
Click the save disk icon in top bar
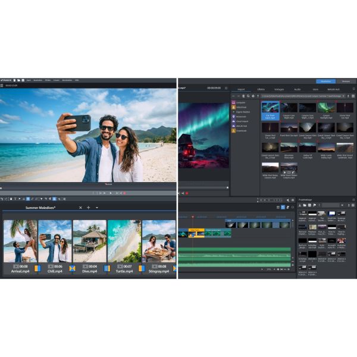tap(23, 80)
